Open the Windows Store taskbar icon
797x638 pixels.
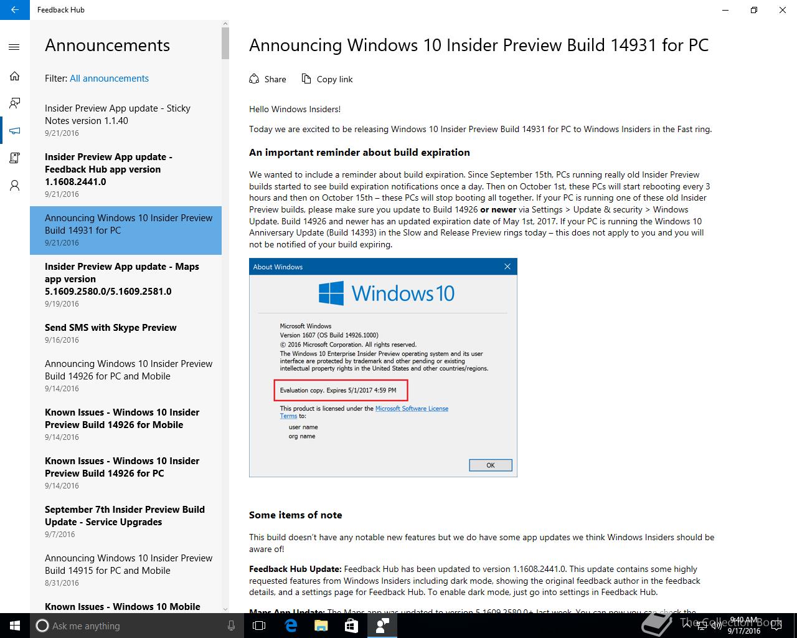(351, 626)
